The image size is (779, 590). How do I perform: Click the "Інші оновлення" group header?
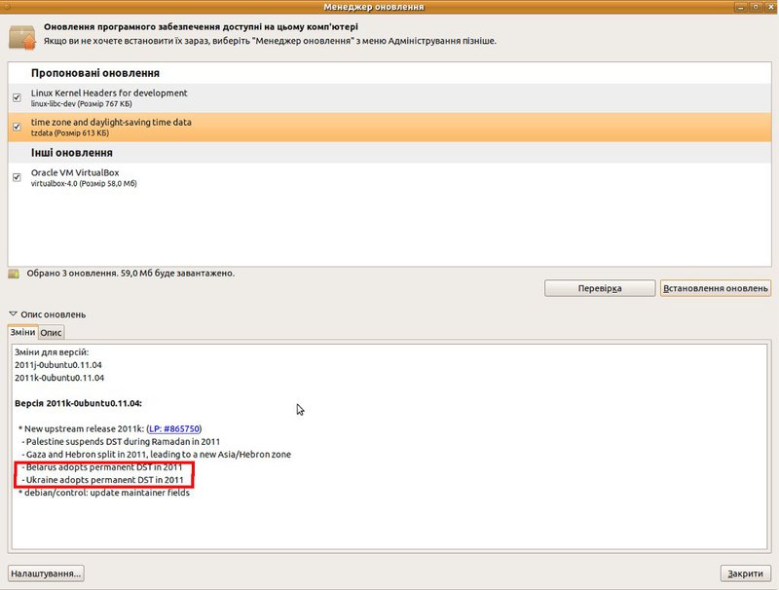pos(72,153)
